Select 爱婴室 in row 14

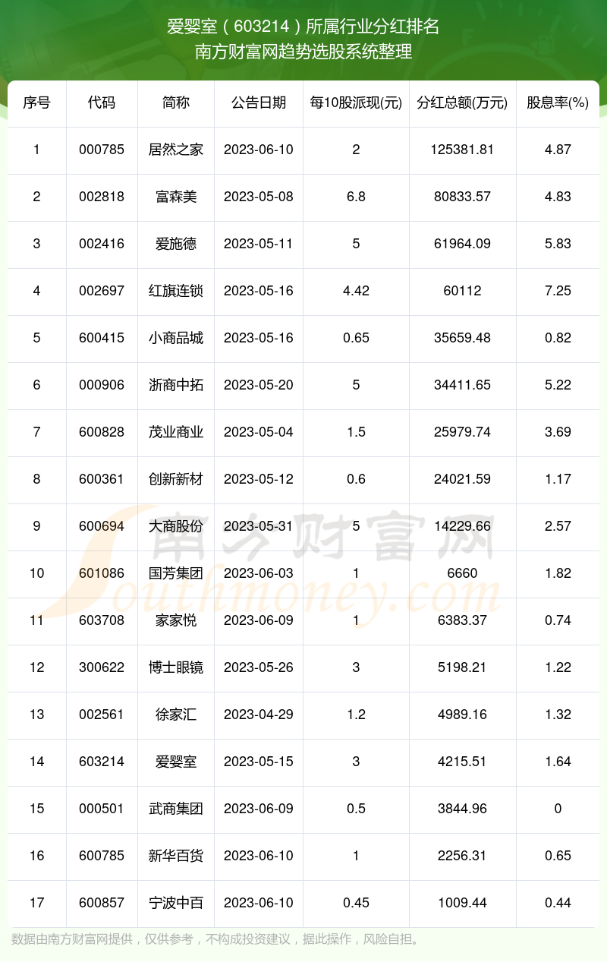(175, 762)
